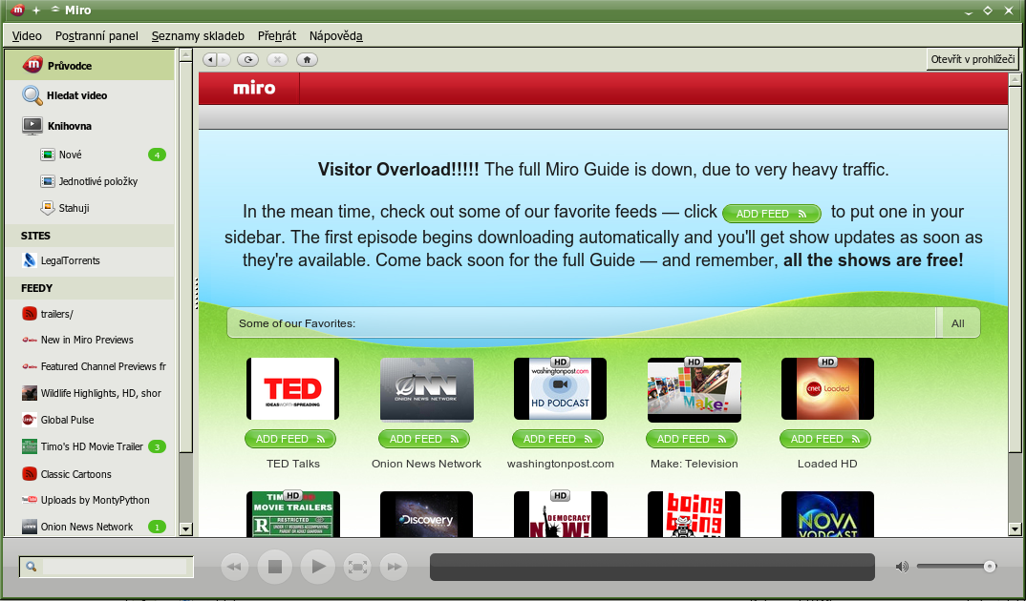Show Nové items in library

90,155
